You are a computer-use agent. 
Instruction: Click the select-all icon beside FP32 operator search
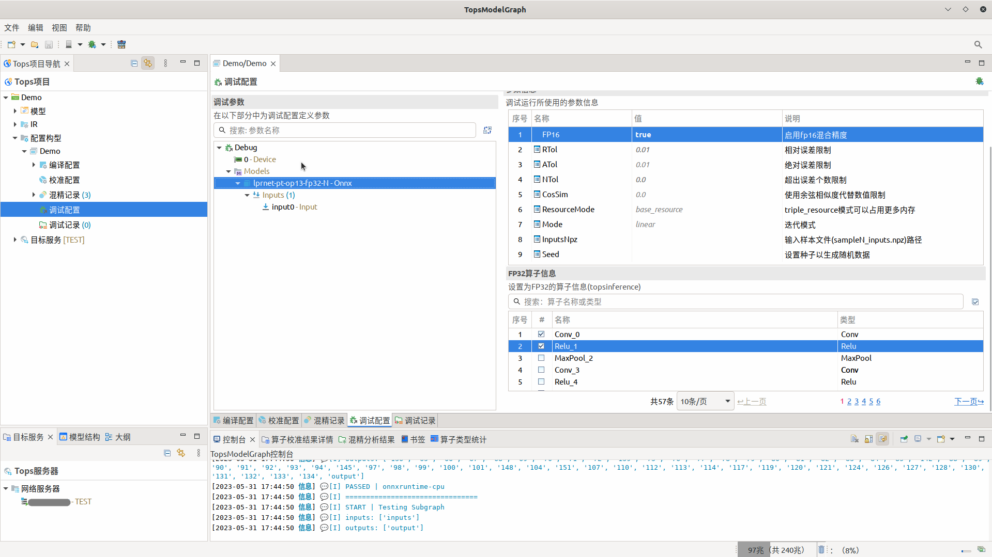click(975, 302)
